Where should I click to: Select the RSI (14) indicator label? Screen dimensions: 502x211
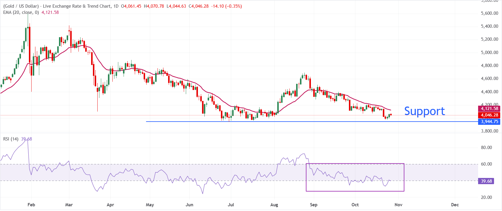11,139
